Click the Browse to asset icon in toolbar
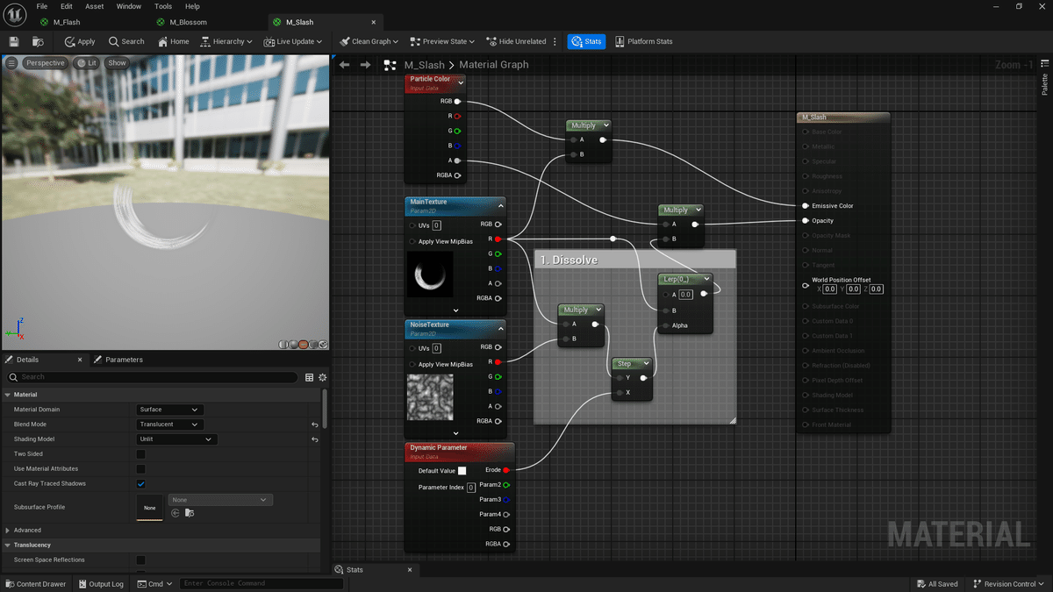This screenshot has height=592, width=1053. click(38, 41)
